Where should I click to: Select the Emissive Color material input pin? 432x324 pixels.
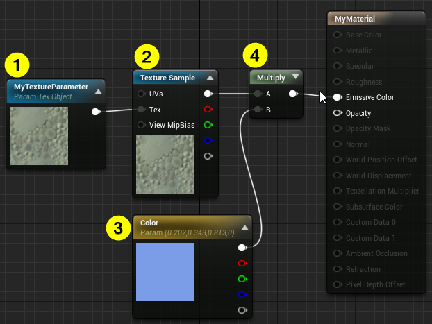pyautogui.click(x=338, y=97)
